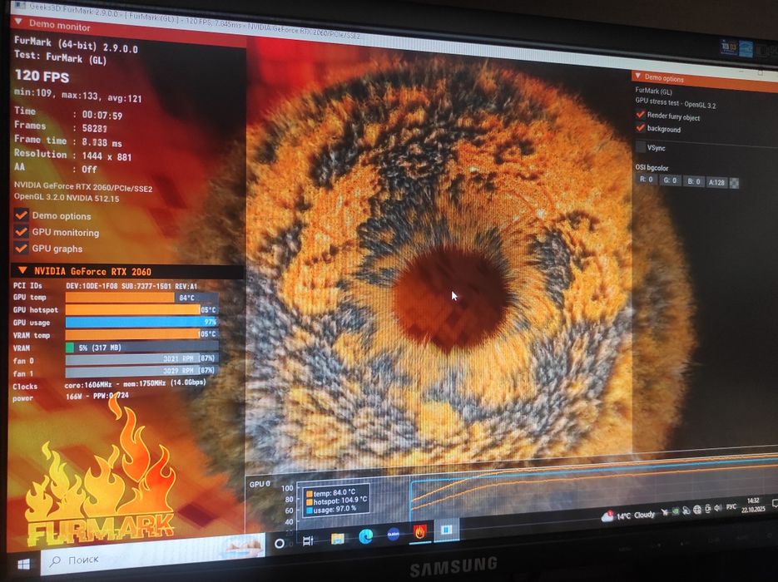Click the Time value 00:07:59

pos(102,115)
